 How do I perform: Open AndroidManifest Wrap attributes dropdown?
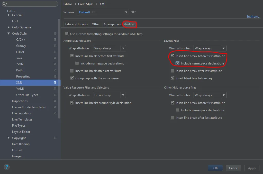tap(109, 48)
